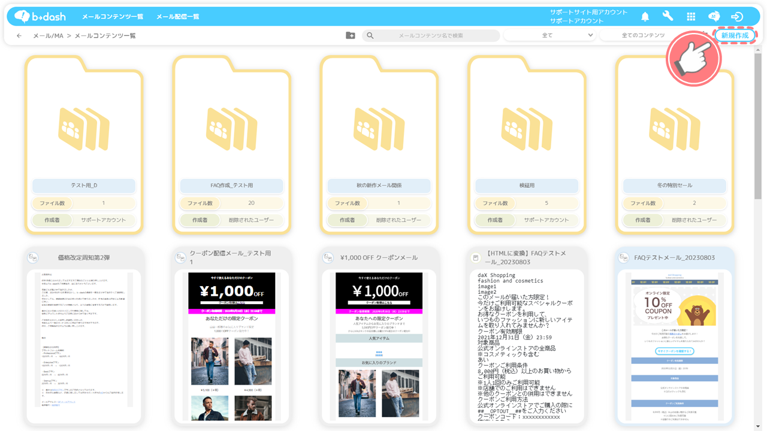Click the 秋の新作メール関係 folder name label

[379, 186]
